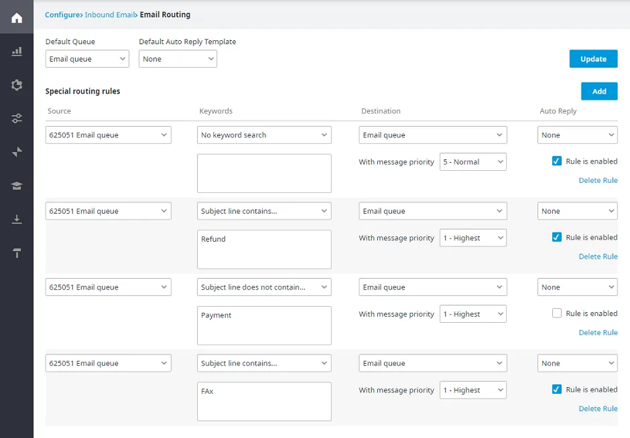Open Auto Reply dropdown of FAx rule
The image size is (630, 438).
coord(577,364)
